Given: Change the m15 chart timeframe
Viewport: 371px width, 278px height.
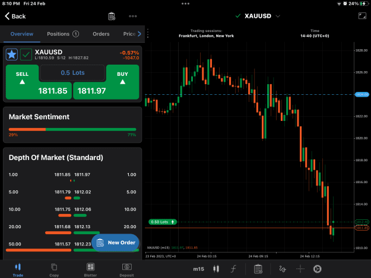Looking at the screenshot, I should pyautogui.click(x=198, y=269).
